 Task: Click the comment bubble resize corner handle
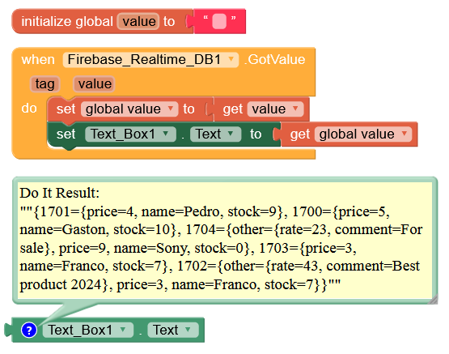434,300
